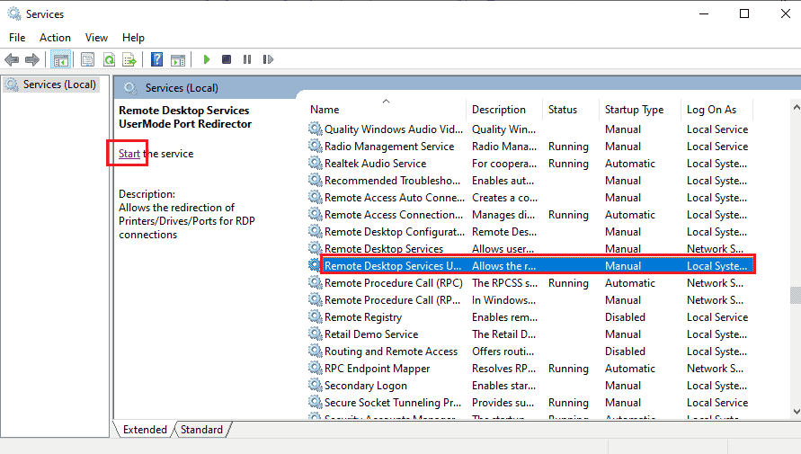The height and width of the screenshot is (454, 801).
Task: Click the gear icon beside Recommended Troubleshooting
Action: pyautogui.click(x=316, y=181)
